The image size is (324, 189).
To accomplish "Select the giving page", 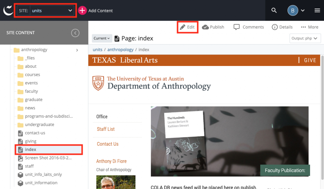I will [27, 141].
